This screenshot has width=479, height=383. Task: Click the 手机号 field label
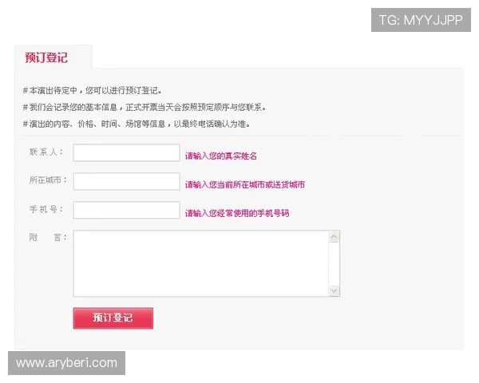click(x=46, y=209)
